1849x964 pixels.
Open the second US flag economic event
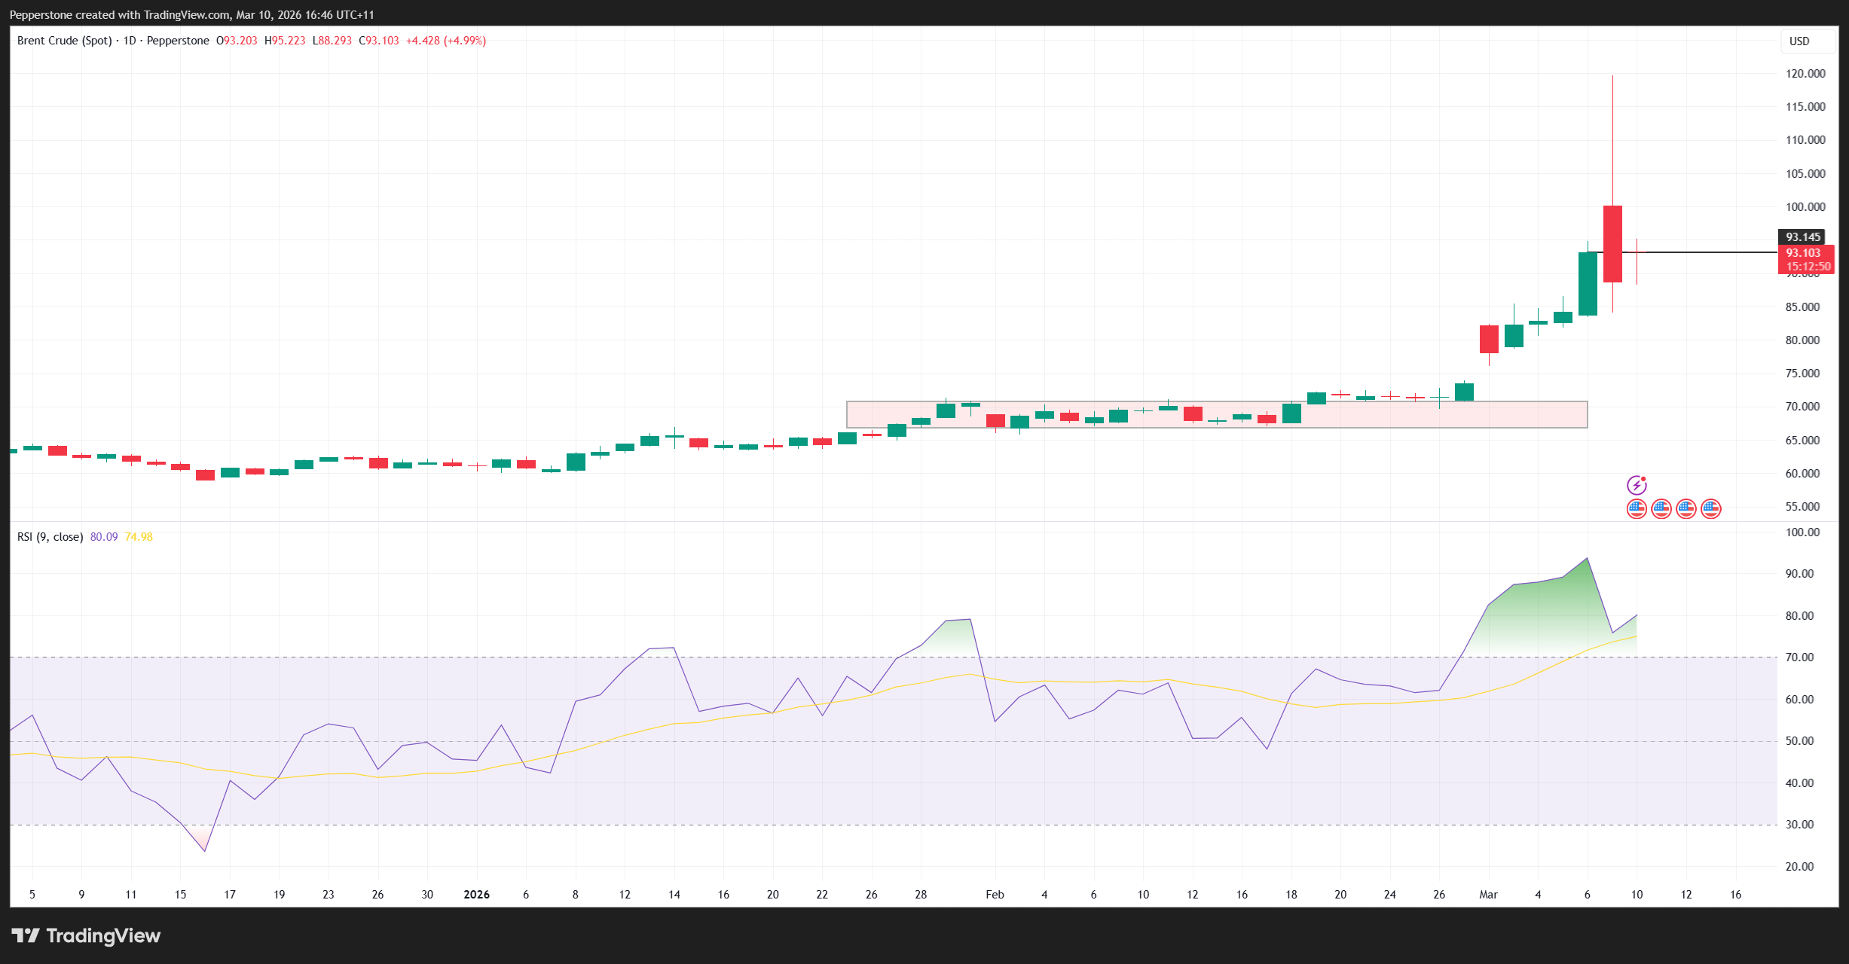click(x=1661, y=509)
